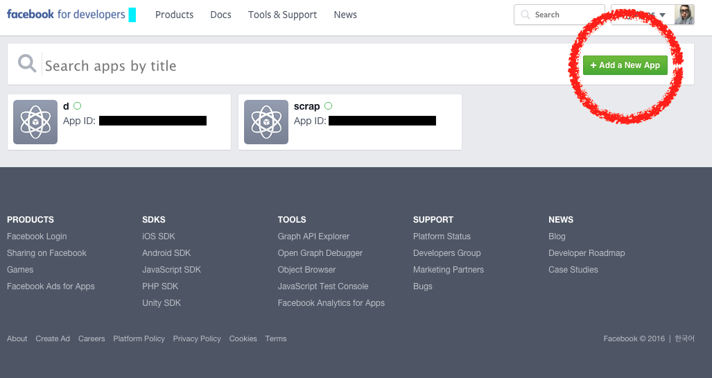Click the green status circle next to 'd'

click(x=77, y=106)
